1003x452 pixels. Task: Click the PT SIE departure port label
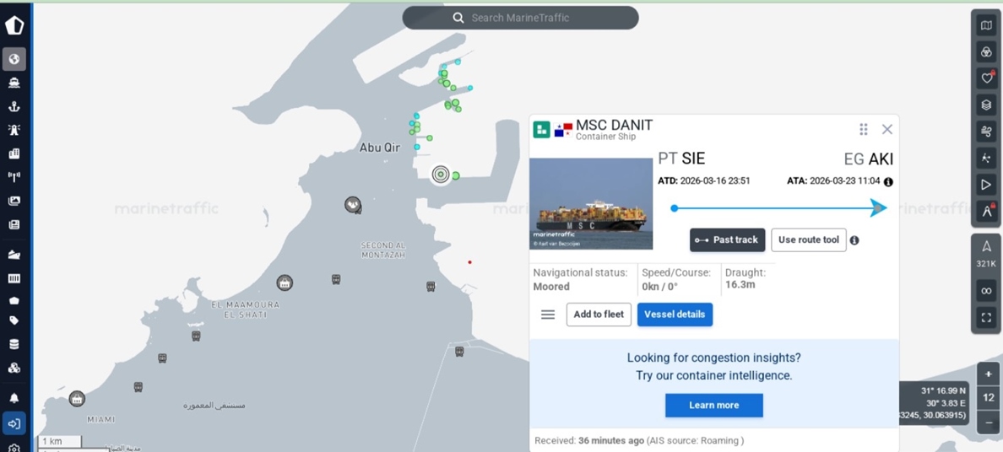tap(681, 159)
